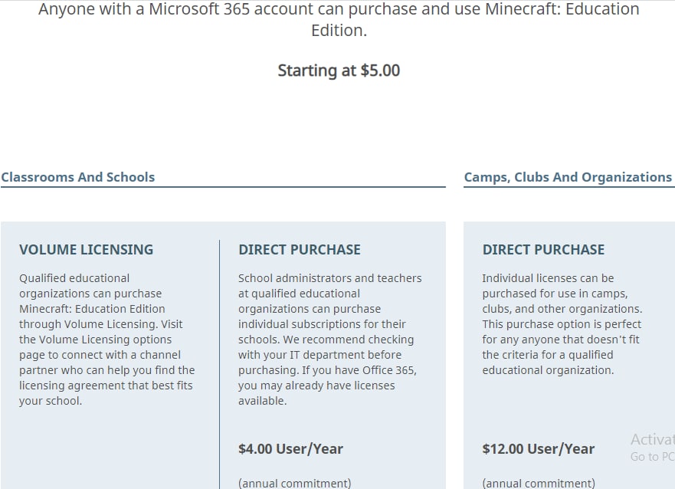Click the "Starting at $5.00" text
This screenshot has width=675, height=489.
(x=339, y=71)
